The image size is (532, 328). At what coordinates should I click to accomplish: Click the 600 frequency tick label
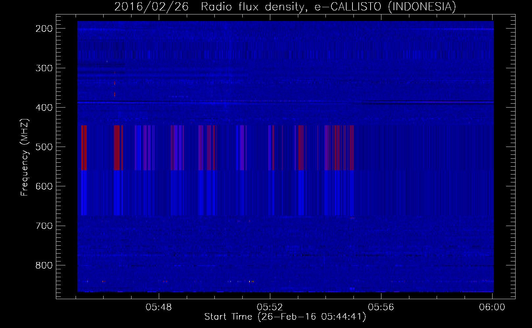pyautogui.click(x=44, y=186)
